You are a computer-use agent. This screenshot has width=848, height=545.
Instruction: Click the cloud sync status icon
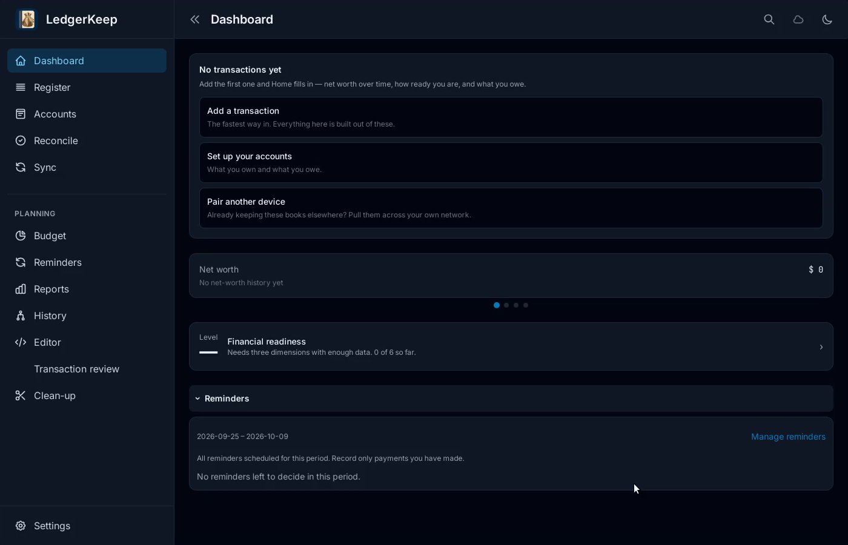[x=798, y=19]
